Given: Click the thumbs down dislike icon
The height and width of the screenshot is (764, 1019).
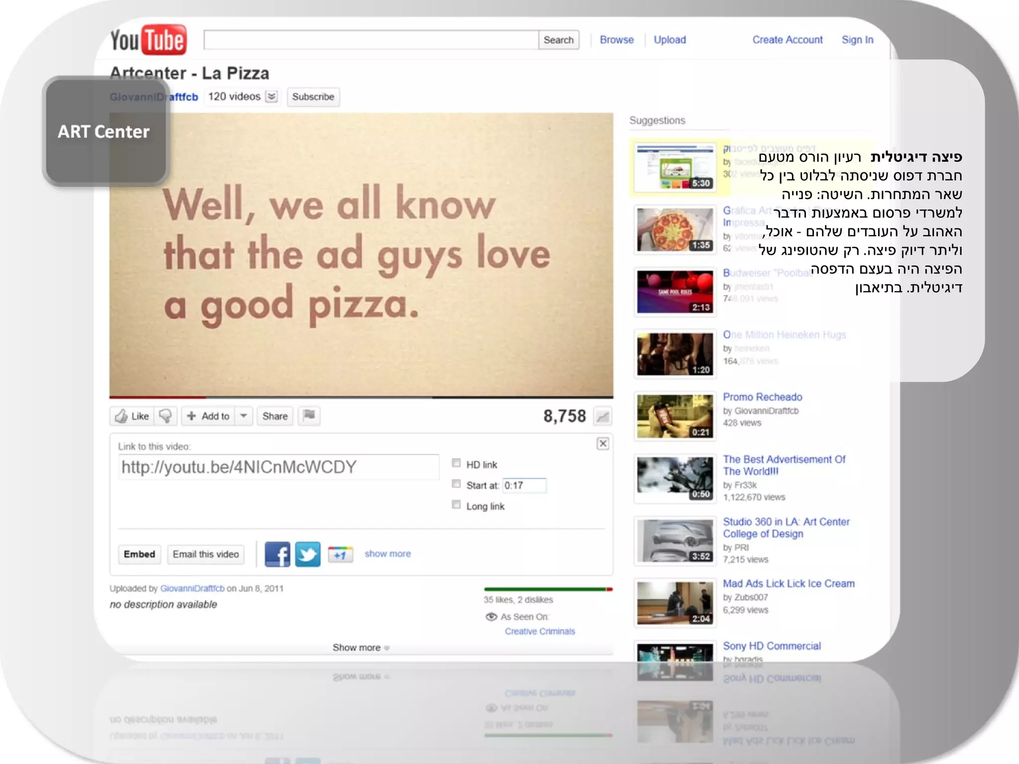Looking at the screenshot, I should [166, 416].
